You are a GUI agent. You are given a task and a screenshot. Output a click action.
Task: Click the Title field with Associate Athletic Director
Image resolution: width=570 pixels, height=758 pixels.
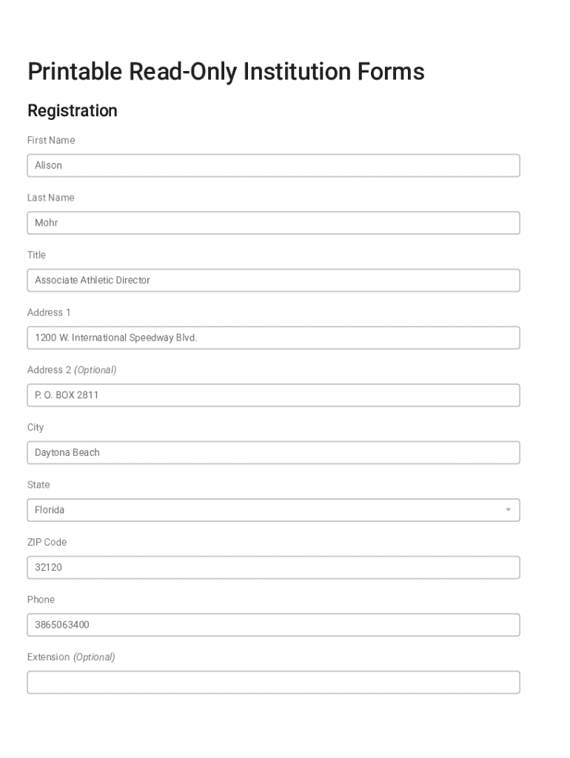[273, 280]
